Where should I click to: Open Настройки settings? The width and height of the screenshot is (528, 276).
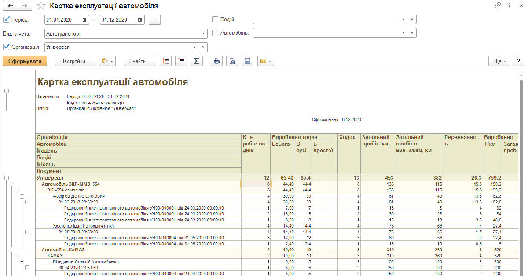tap(75, 61)
